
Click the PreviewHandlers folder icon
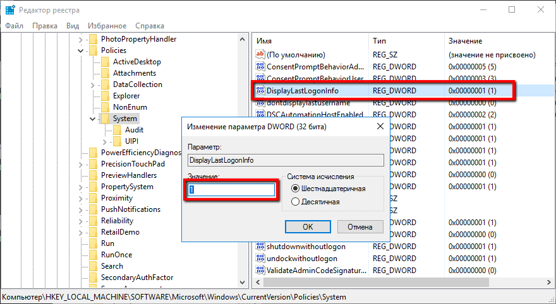point(94,175)
